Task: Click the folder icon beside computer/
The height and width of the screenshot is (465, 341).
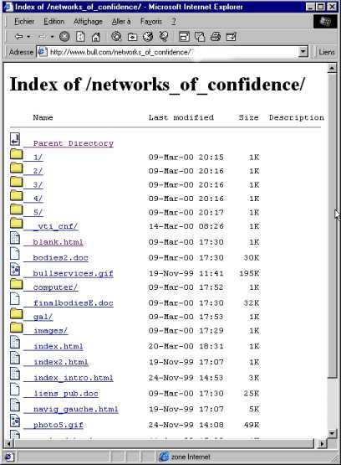Action: [x=16, y=284]
